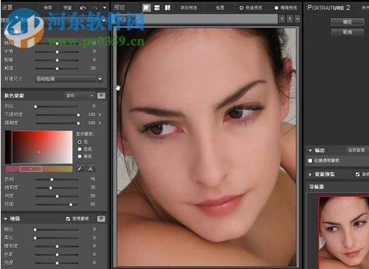This screenshot has width=369, height=269.
Task: Click the 羽化 (Feather) slider handle
Action: coord(35,107)
